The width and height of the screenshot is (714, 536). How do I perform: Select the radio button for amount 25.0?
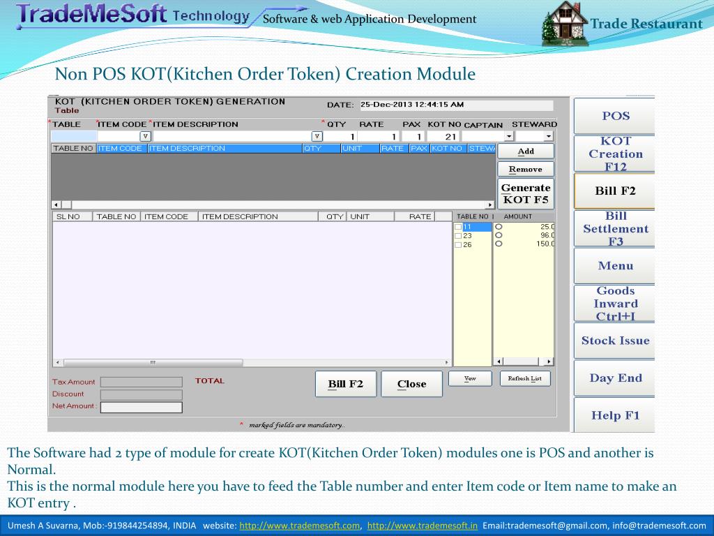[x=499, y=227]
